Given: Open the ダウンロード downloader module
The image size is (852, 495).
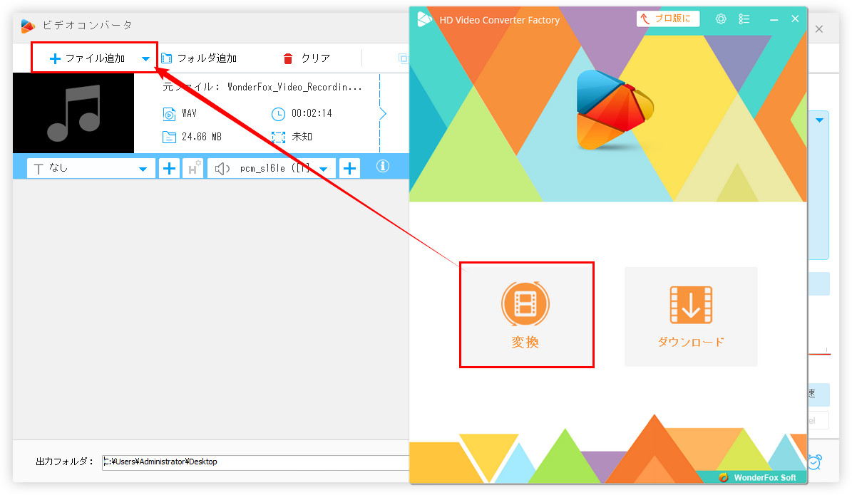Looking at the screenshot, I should 691,316.
